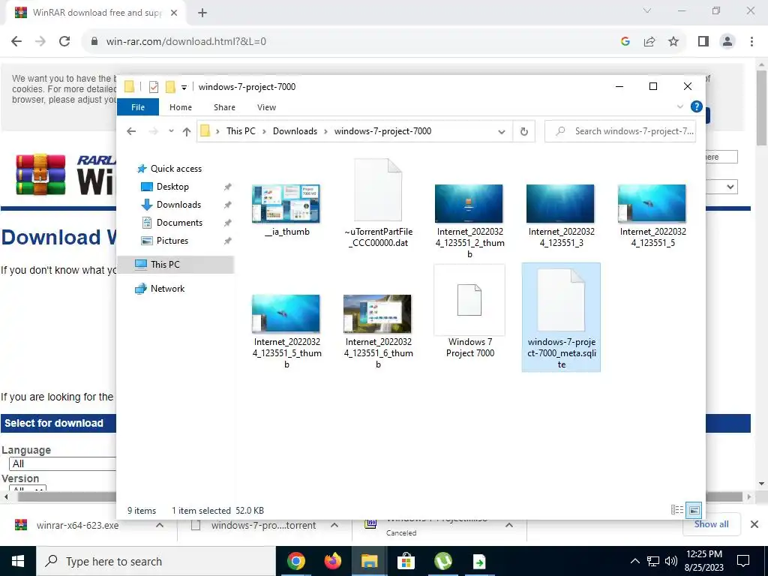Click into the Search windows-7-project-7000 box

coord(620,131)
